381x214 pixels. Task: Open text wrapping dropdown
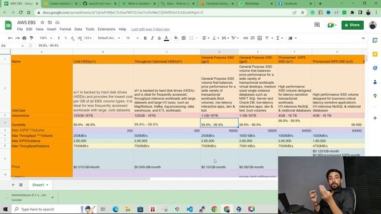(x=225, y=38)
